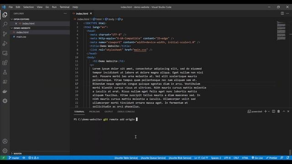Open the new terminal launch profile dropdown
The width and height of the screenshot is (292, 164).
[x=269, y=111]
